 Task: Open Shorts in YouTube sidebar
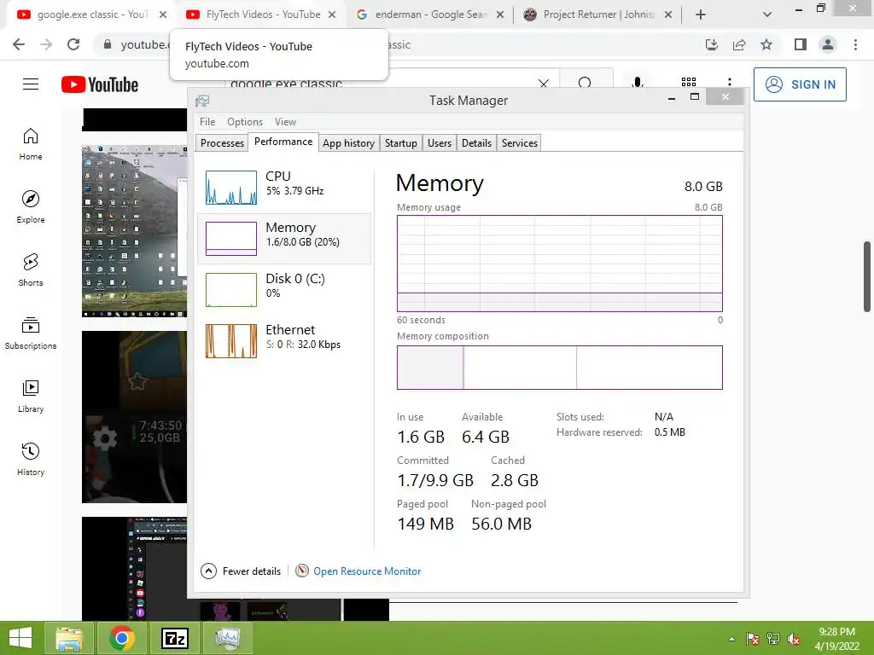click(31, 270)
